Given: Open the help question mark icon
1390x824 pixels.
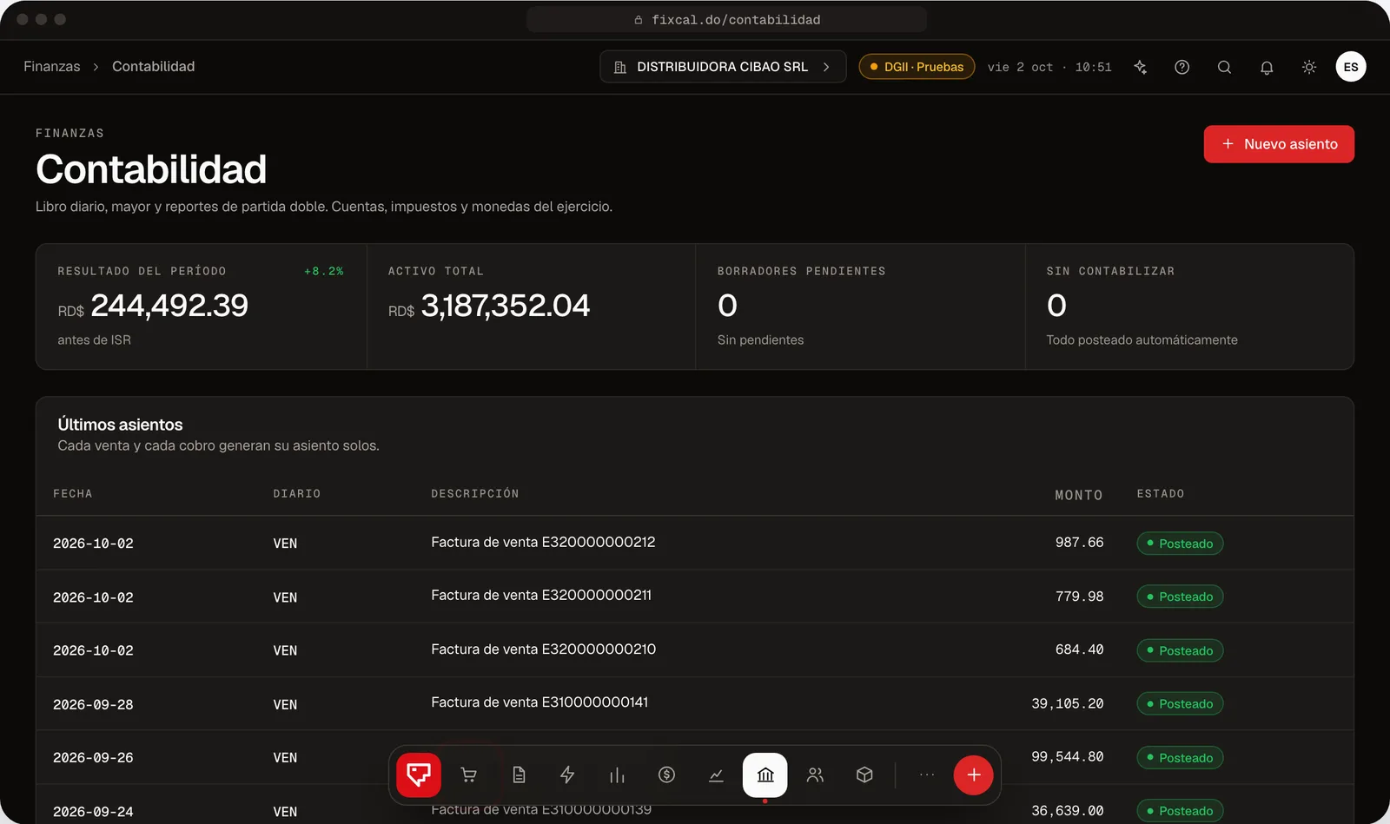Looking at the screenshot, I should tap(1182, 67).
